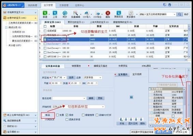Image resolution: width=193 pixels, height=136 pixels.
Task: Expand the 本地库存宝贝 sidebar section
Action: pyautogui.click(x=35, y=12)
